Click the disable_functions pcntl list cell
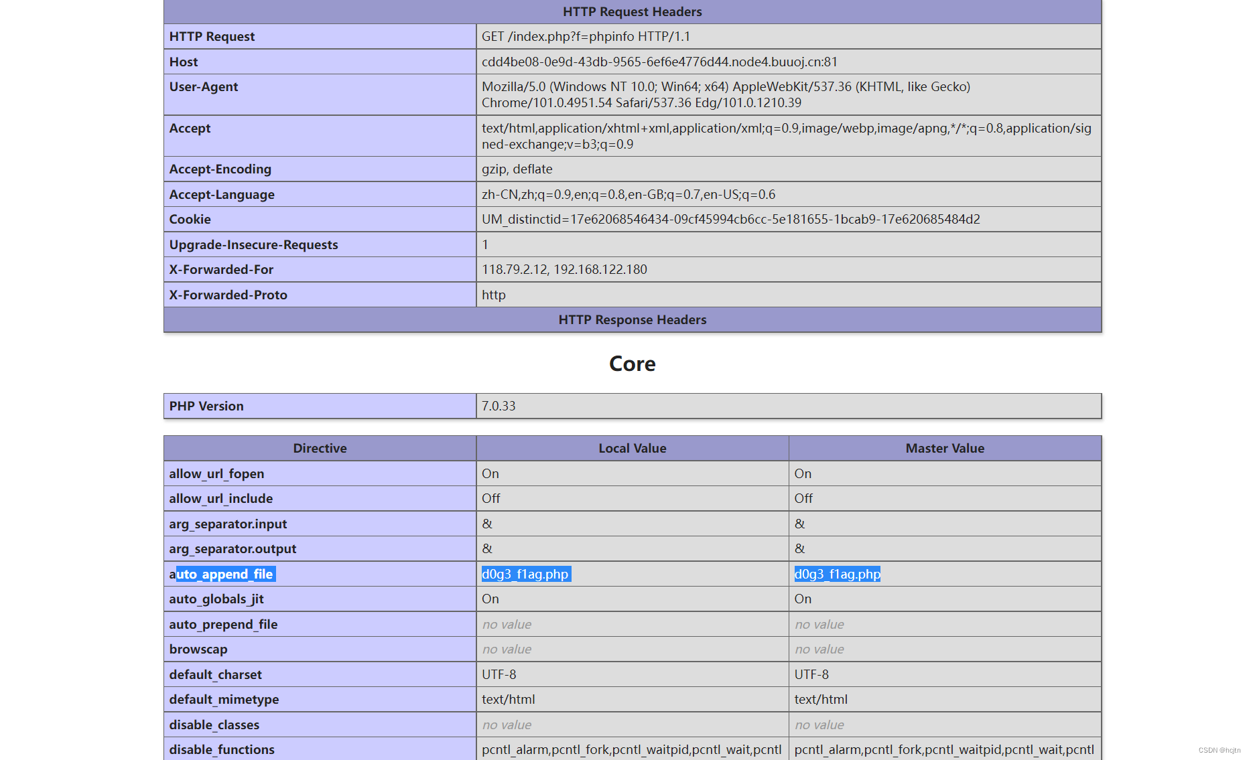Screen dimensions: 1251x760 (631, 749)
